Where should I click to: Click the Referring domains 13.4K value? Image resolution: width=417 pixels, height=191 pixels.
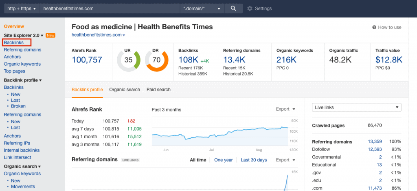(234, 60)
